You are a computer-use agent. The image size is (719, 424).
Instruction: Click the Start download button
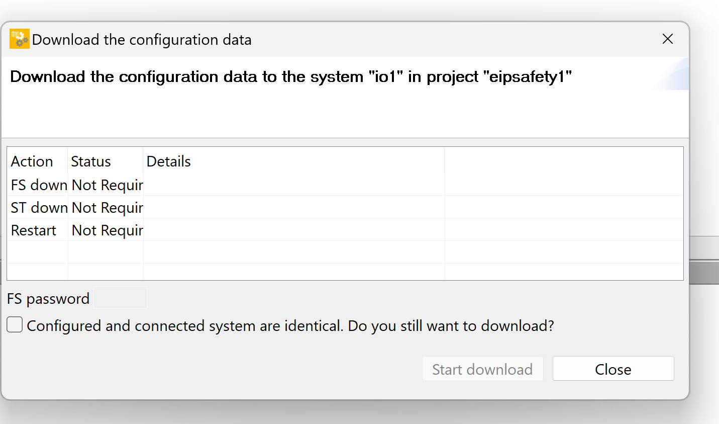482,369
